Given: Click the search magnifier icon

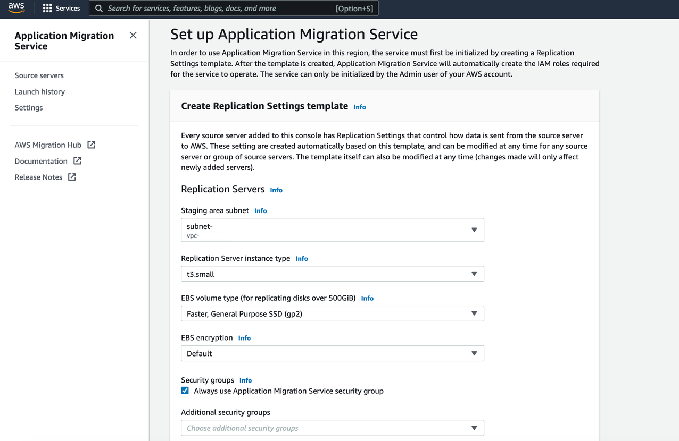Looking at the screenshot, I should 98,8.
